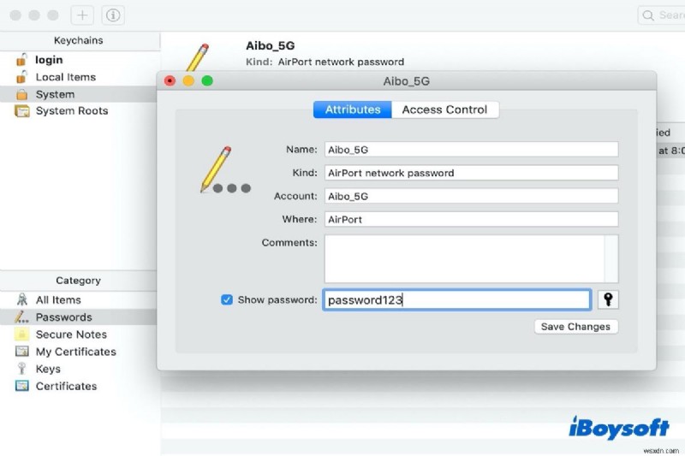Screen dimensions: 685x456
Task: Minimize the Aibo_5G dialog with yellow button
Action: click(x=188, y=80)
